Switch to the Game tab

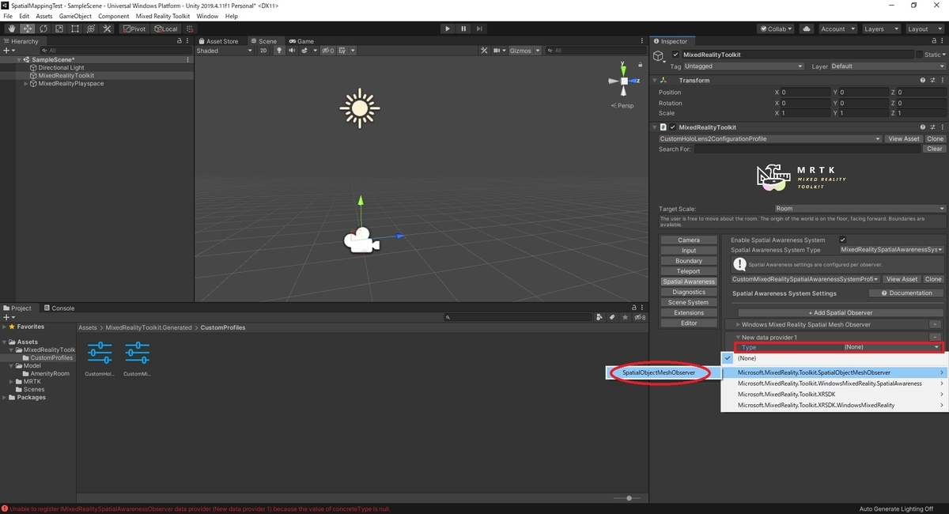point(302,41)
